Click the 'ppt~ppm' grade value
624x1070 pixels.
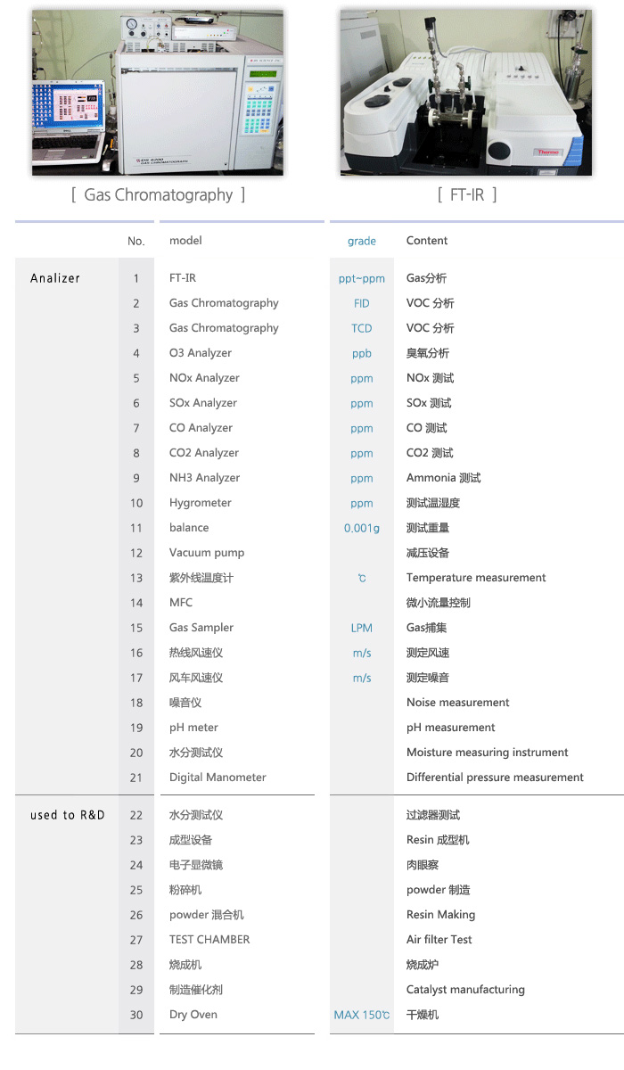(361, 278)
